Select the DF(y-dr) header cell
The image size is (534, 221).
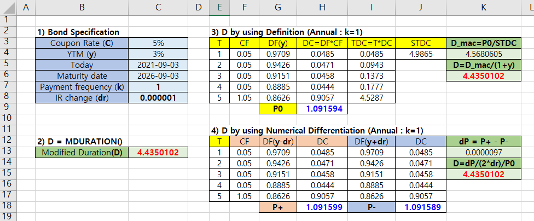point(278,141)
